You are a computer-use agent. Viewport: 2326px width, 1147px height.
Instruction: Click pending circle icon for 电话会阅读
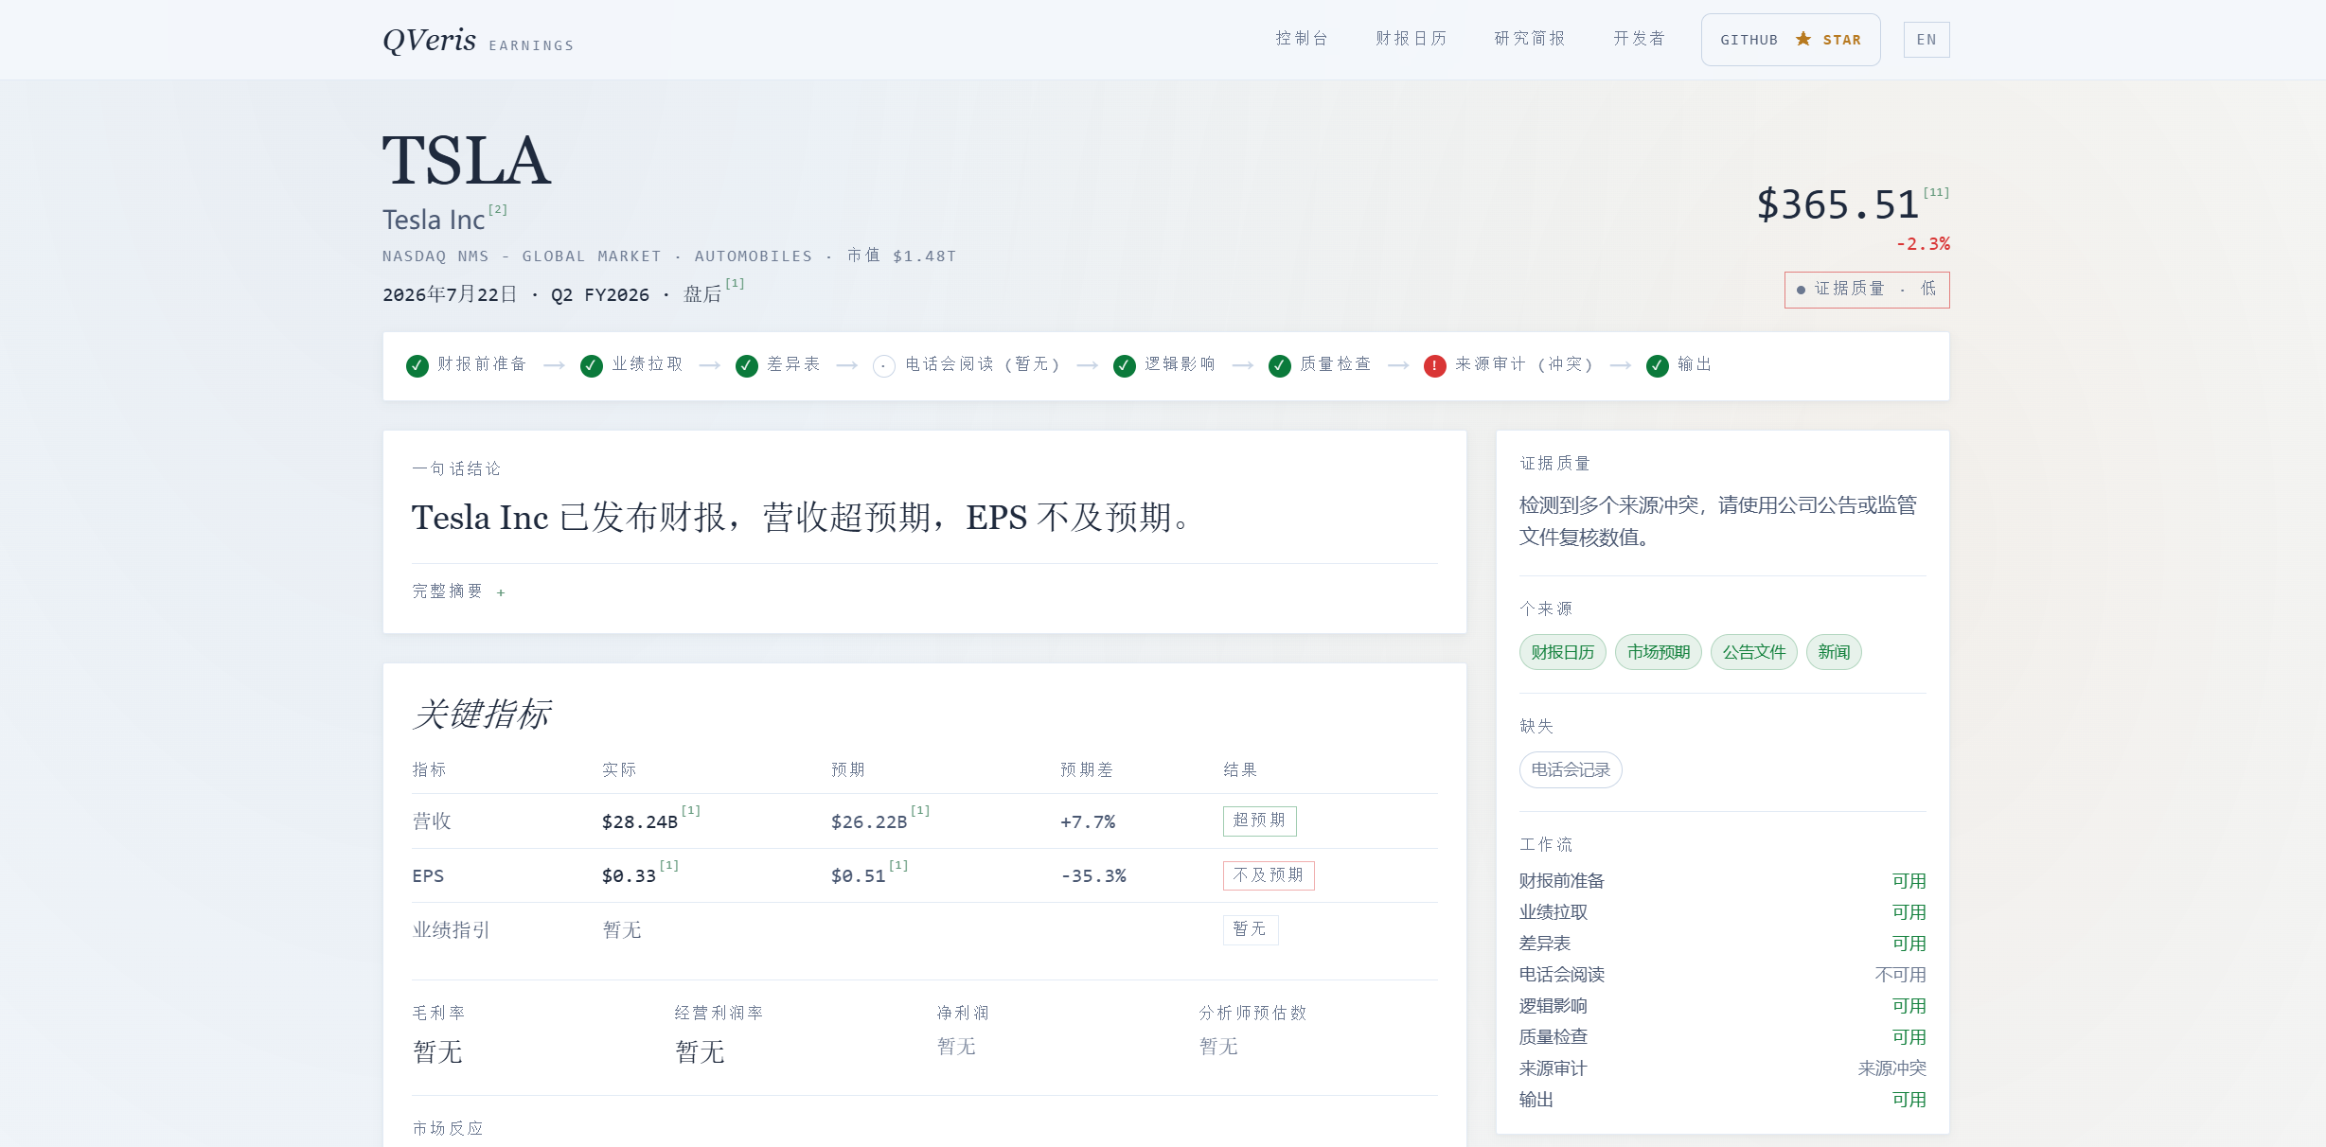(884, 365)
